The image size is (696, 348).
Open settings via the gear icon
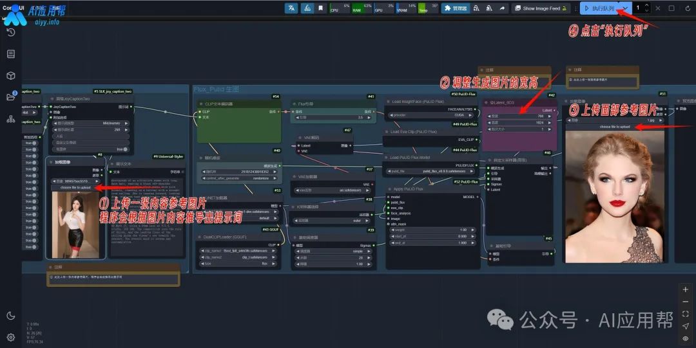[x=11, y=337]
